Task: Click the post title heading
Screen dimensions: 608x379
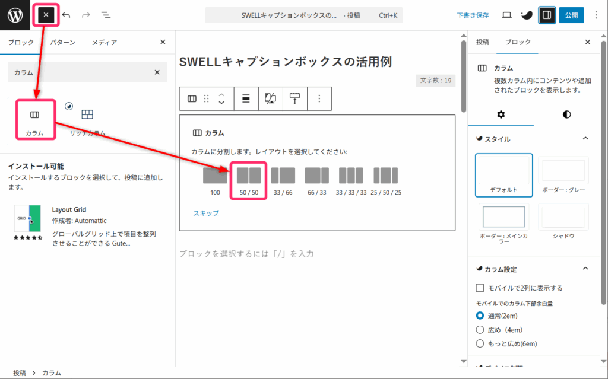Action: [x=286, y=62]
